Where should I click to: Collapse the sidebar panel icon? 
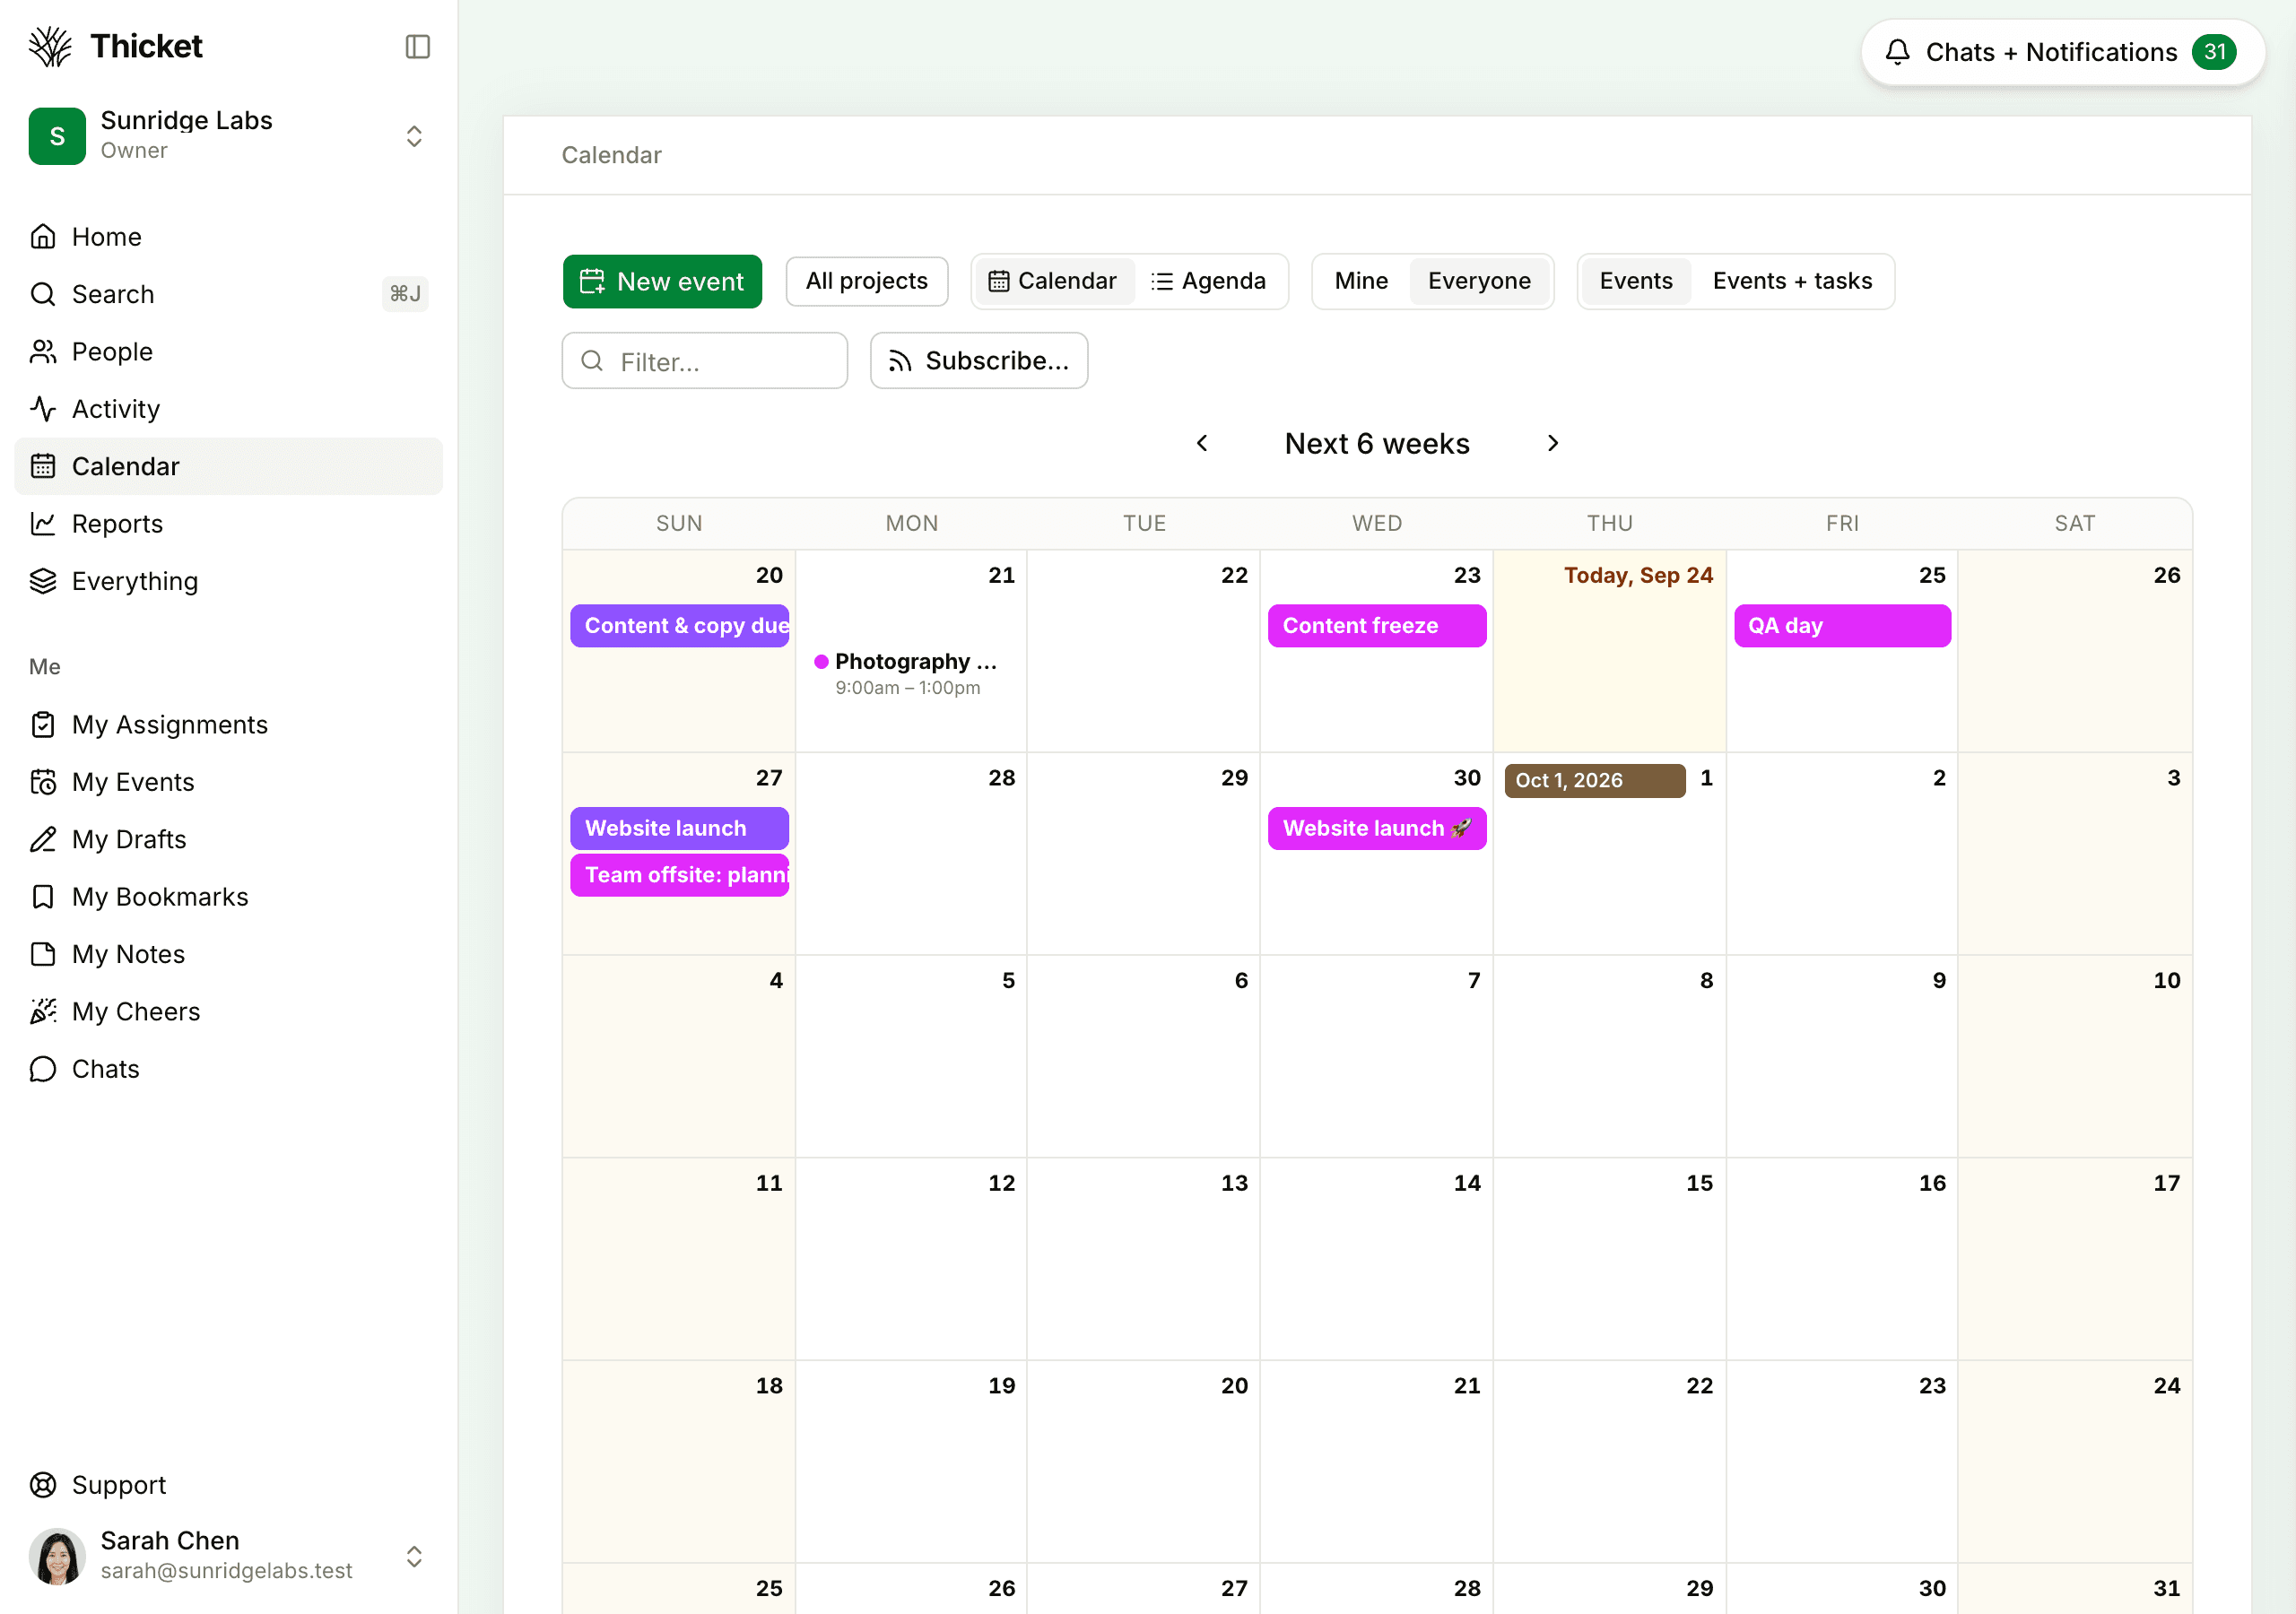[417, 47]
